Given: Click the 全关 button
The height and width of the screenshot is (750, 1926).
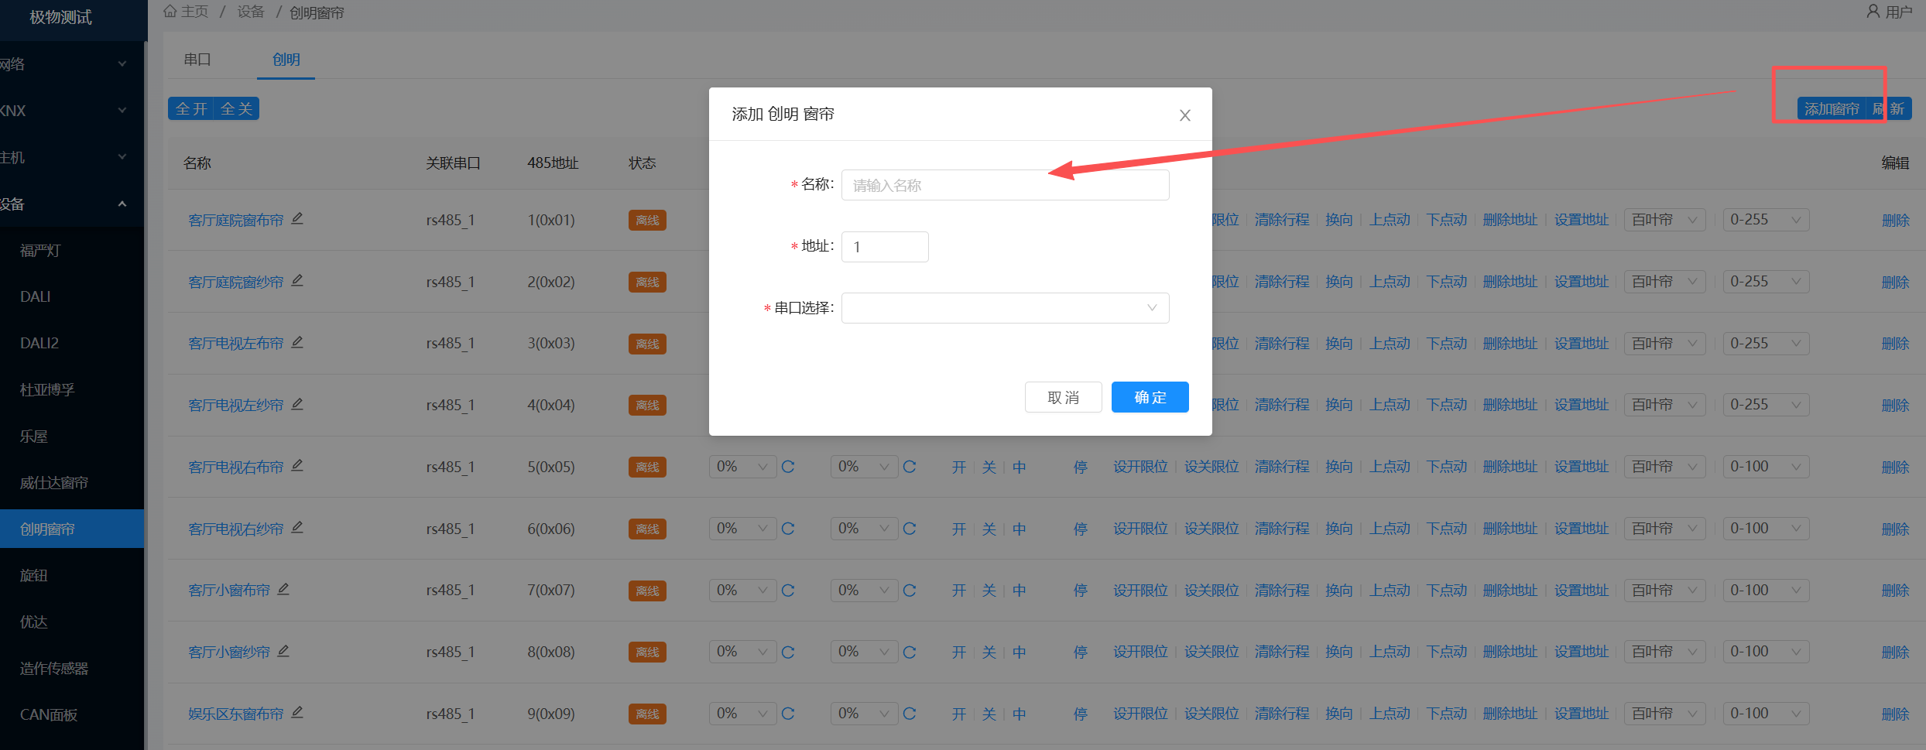Looking at the screenshot, I should click(x=236, y=108).
